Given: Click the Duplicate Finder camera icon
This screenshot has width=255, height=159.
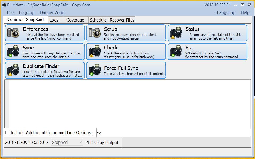Looking at the screenshot, I should tap(13, 70).
